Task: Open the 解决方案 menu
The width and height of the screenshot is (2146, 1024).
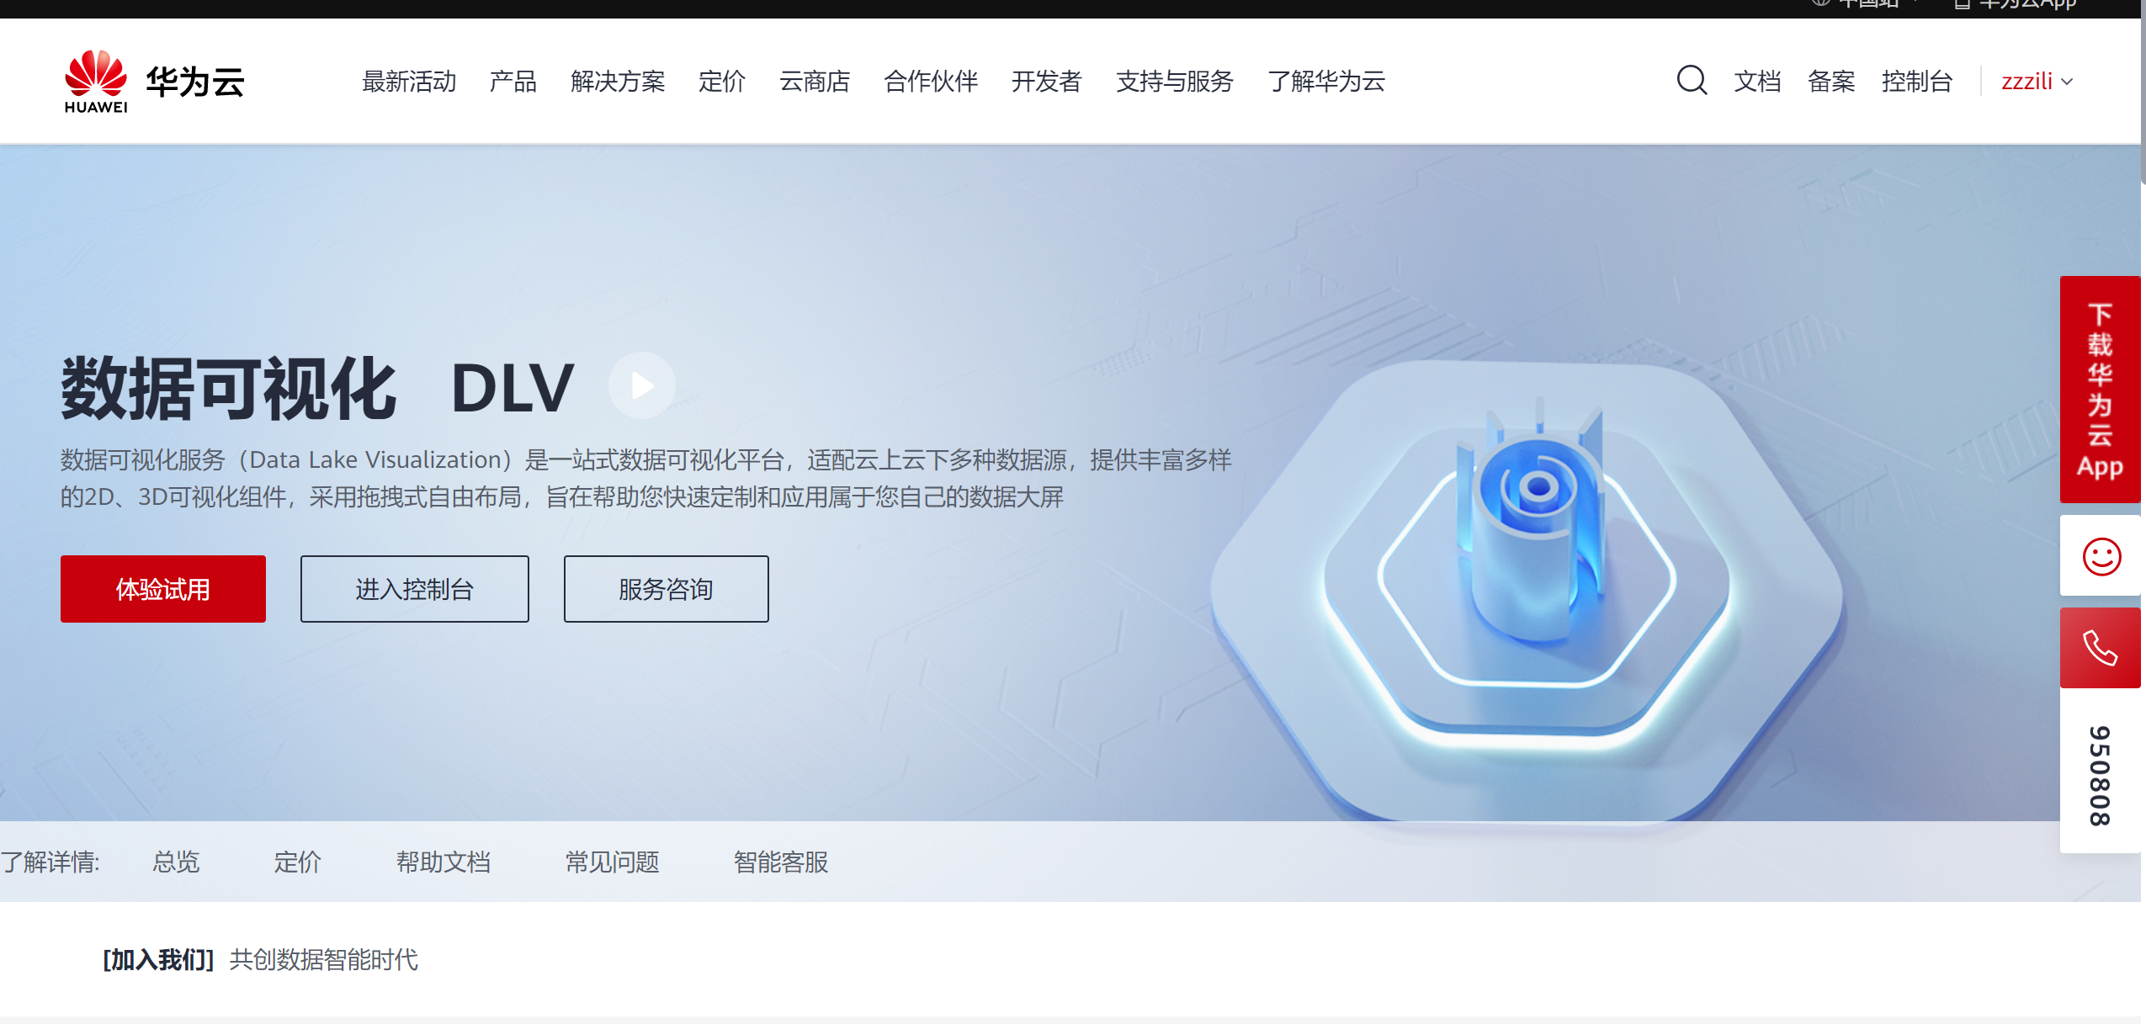Action: click(618, 82)
